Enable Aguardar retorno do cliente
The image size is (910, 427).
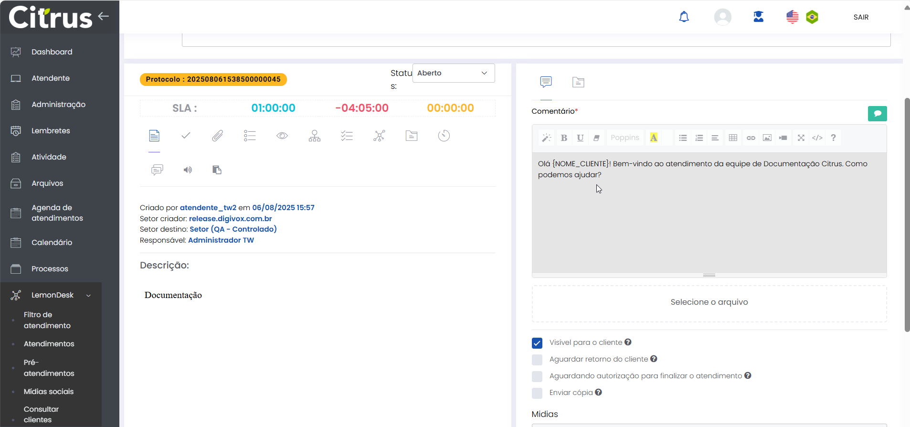point(537,360)
